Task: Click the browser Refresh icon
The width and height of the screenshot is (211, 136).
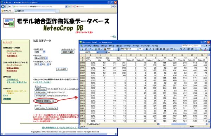Action: tap(69, 6)
